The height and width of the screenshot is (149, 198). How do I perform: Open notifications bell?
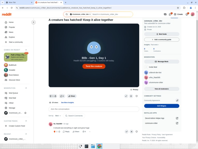[187, 14]
